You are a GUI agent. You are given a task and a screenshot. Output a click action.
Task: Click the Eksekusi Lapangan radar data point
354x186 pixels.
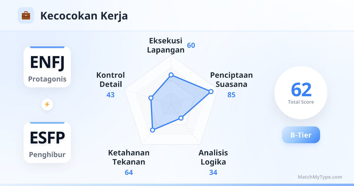coord(171,75)
